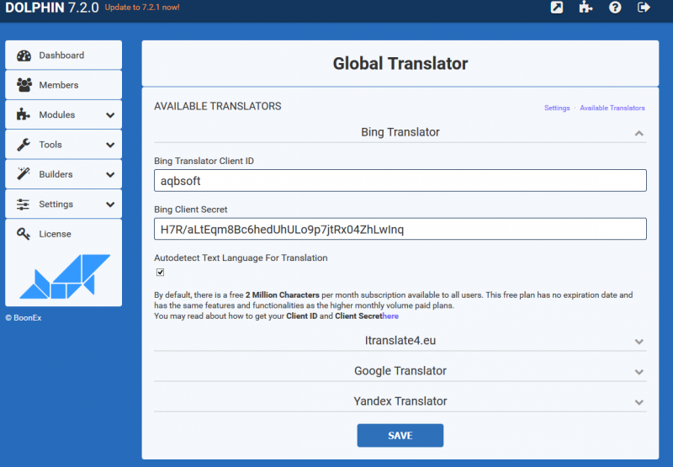Expand the Modules sidebar menu chevron
The width and height of the screenshot is (673, 467).
coord(110,115)
